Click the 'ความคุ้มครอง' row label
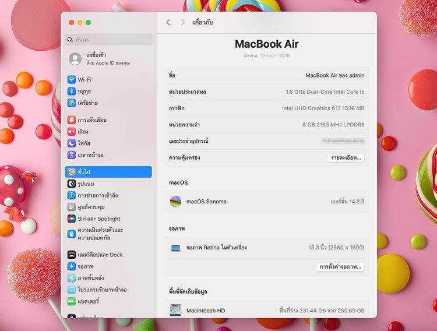 point(184,157)
